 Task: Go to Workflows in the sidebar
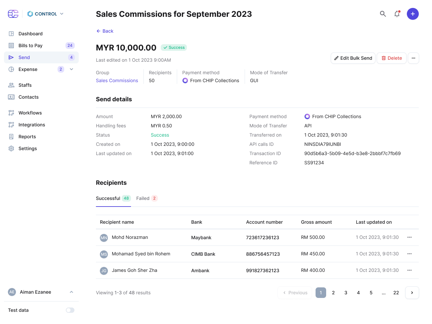(x=30, y=113)
